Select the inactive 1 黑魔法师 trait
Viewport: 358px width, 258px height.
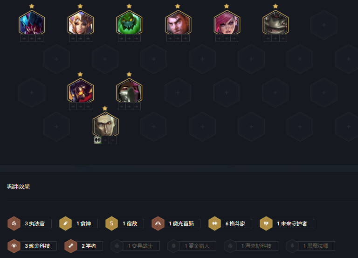point(310,246)
